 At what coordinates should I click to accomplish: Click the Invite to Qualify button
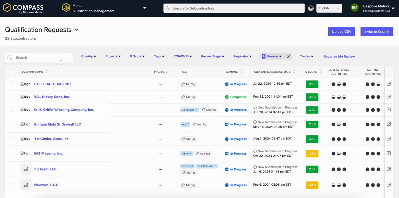pos(376,32)
